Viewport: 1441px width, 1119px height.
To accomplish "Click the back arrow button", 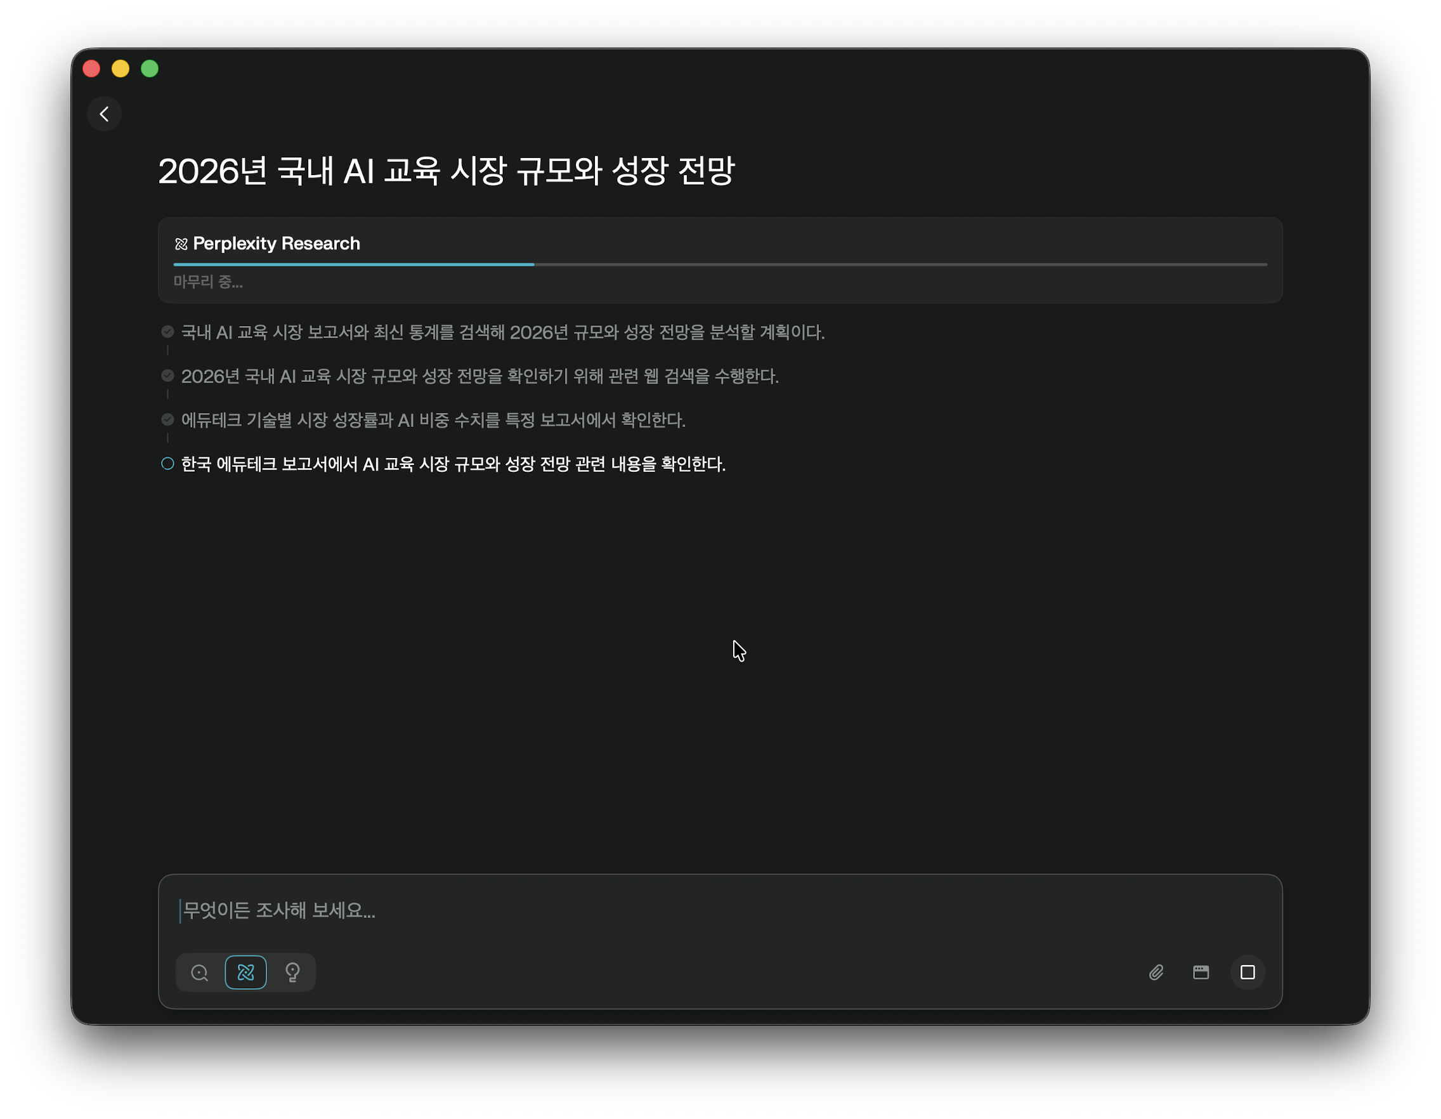I will 104,114.
